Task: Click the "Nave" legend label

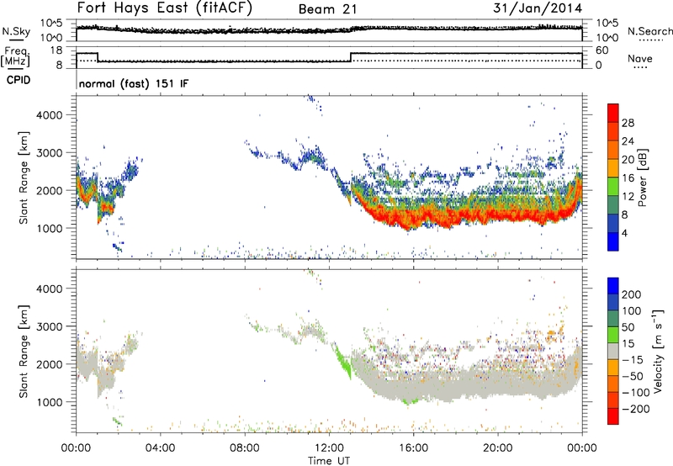Action: [x=640, y=58]
